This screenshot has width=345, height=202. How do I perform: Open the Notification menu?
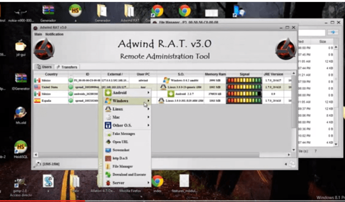tap(54, 34)
